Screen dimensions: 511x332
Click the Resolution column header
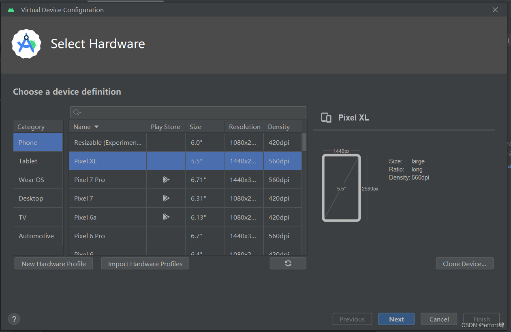coord(244,127)
